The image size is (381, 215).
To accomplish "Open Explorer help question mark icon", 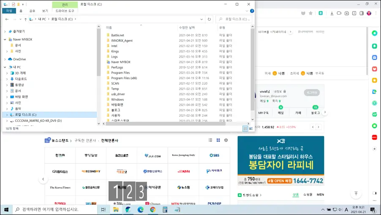I will pyautogui.click(x=252, y=11).
